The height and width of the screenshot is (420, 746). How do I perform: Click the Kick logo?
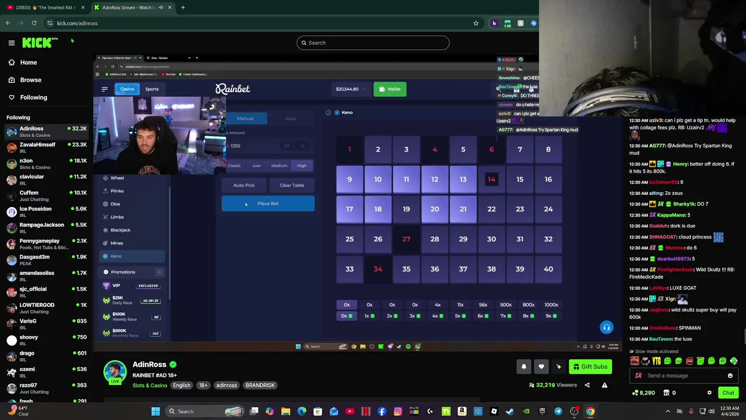click(x=40, y=43)
